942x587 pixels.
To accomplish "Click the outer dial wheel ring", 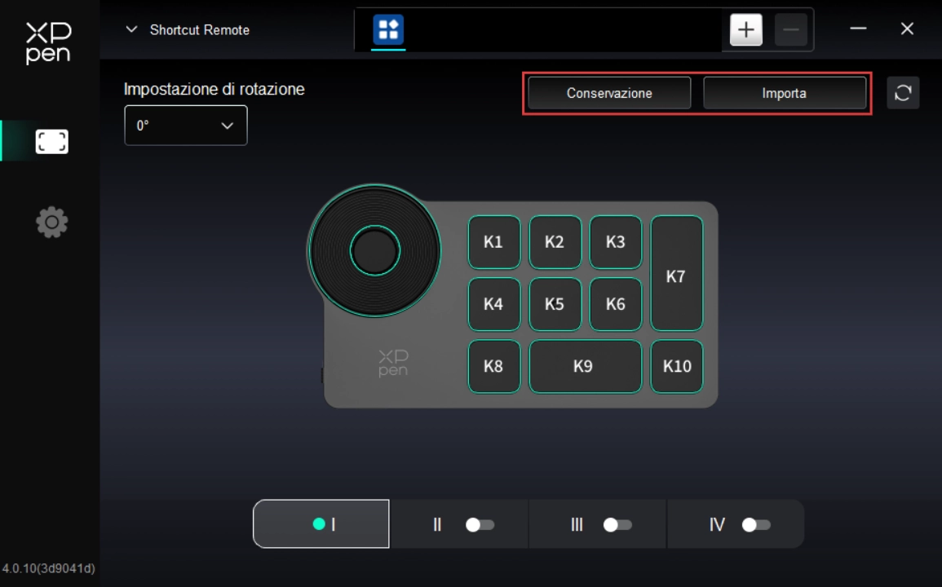I will coord(326,250).
